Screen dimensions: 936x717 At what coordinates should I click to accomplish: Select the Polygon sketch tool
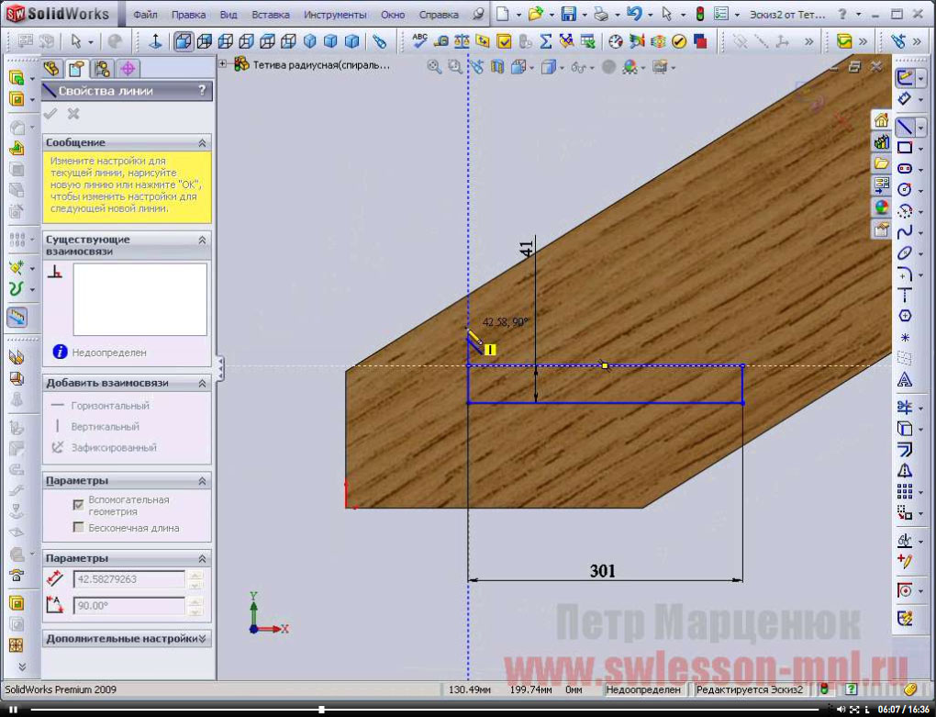click(905, 315)
